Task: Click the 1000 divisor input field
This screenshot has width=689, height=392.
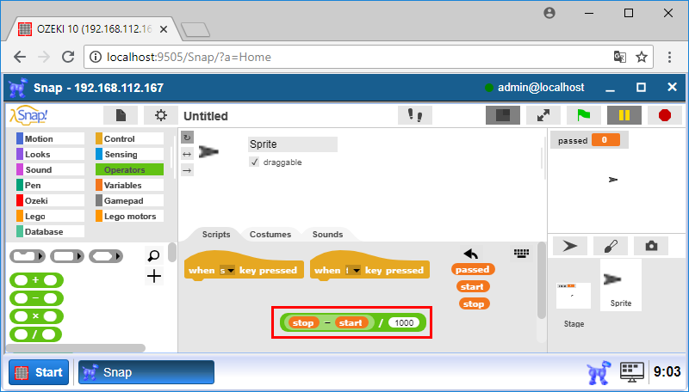Action: tap(404, 322)
